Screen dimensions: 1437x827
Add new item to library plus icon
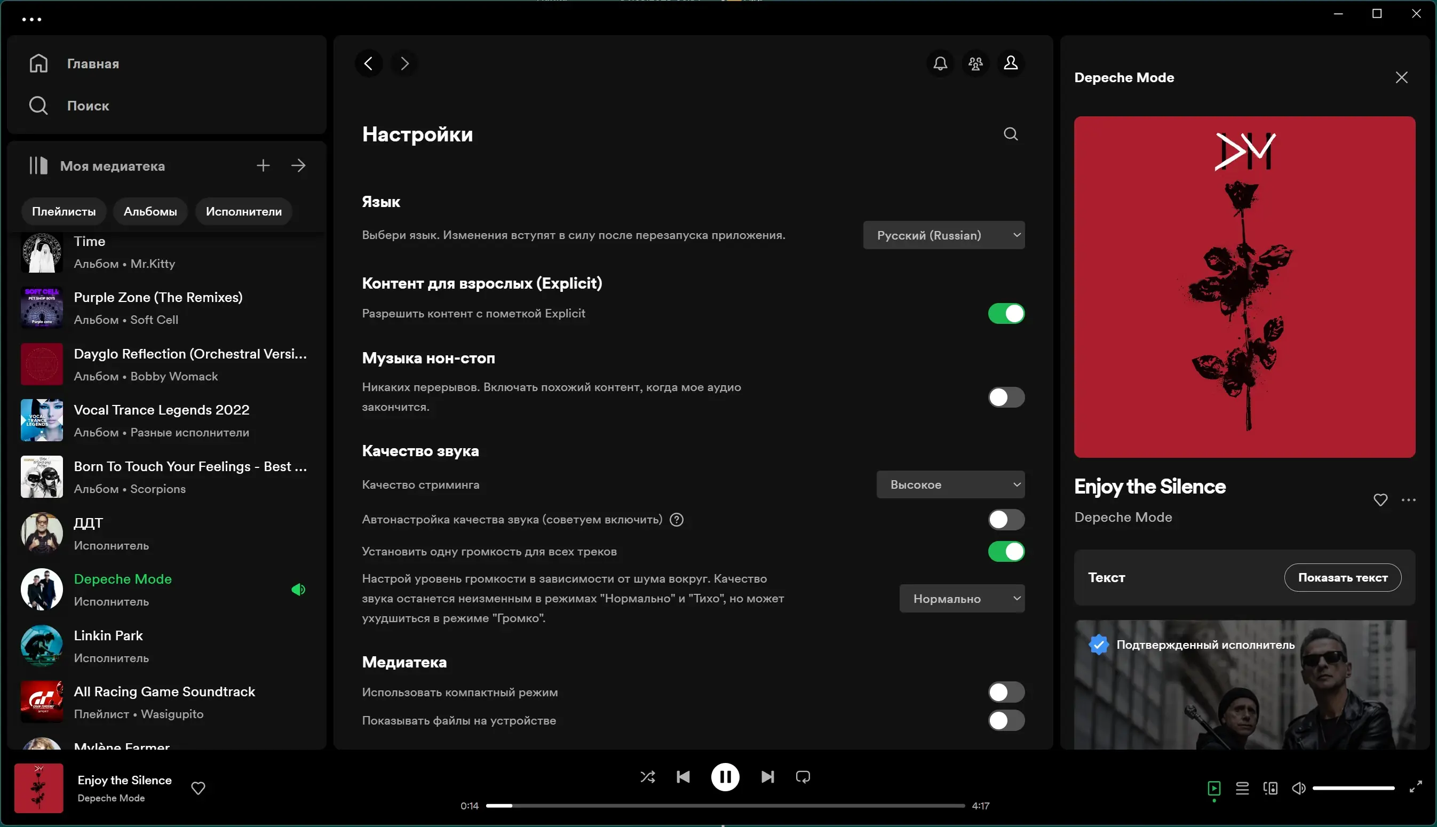tap(263, 166)
